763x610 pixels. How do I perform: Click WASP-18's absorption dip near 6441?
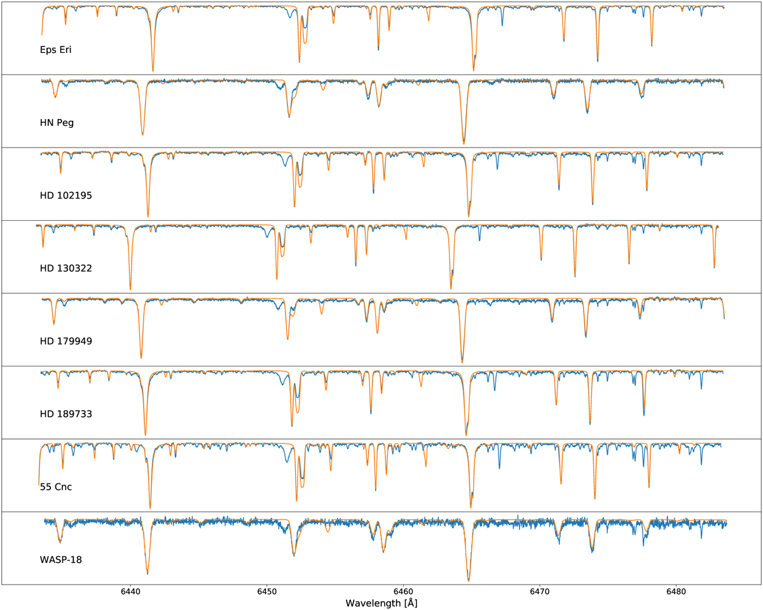[147, 570]
